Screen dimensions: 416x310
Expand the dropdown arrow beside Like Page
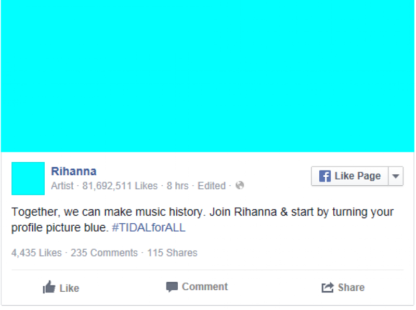[396, 176]
